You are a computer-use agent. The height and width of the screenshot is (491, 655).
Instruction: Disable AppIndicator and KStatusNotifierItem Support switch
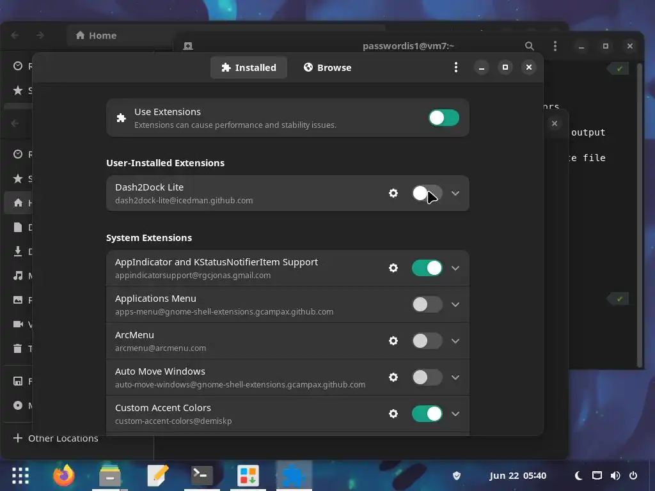pyautogui.click(x=427, y=268)
